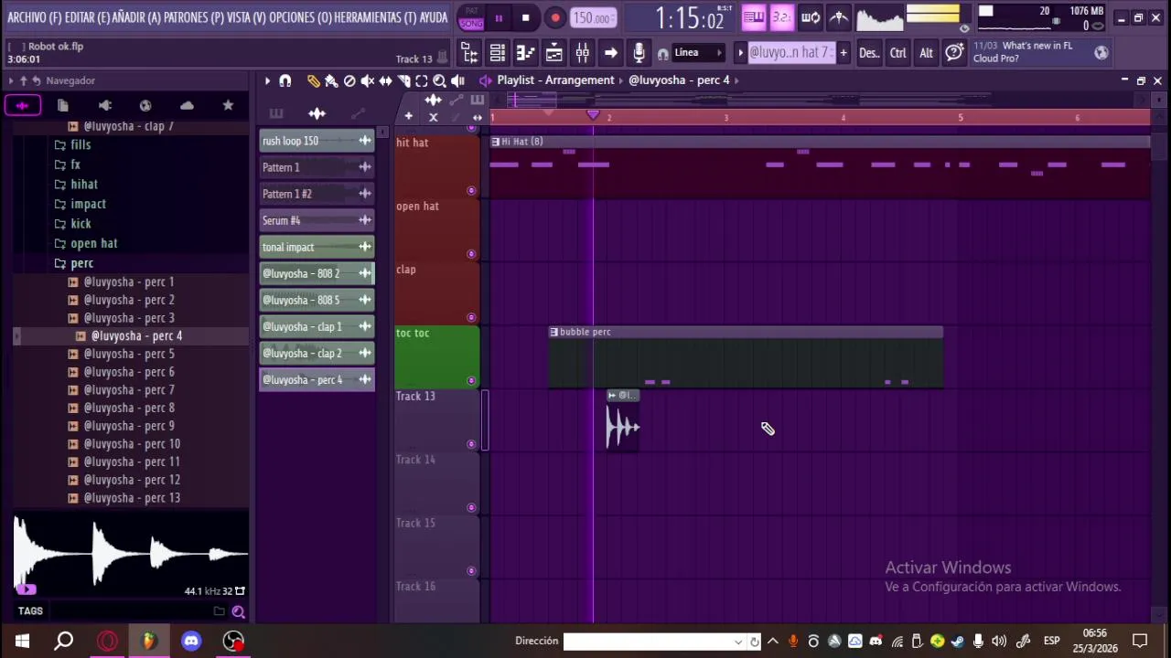Toggle the playlist snap magnet icon
The width and height of the screenshot is (1171, 658).
(x=285, y=80)
